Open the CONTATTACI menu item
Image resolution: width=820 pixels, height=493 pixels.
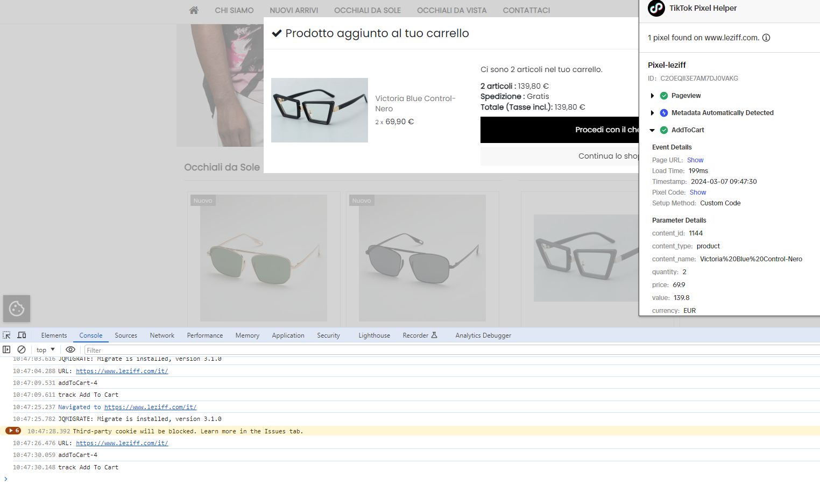[x=526, y=10]
